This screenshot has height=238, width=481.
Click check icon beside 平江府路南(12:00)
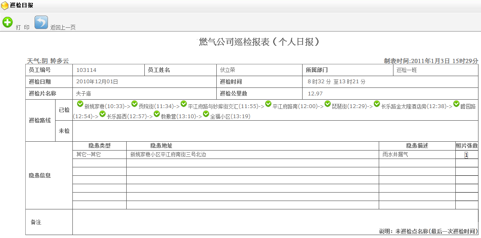(x=268, y=104)
